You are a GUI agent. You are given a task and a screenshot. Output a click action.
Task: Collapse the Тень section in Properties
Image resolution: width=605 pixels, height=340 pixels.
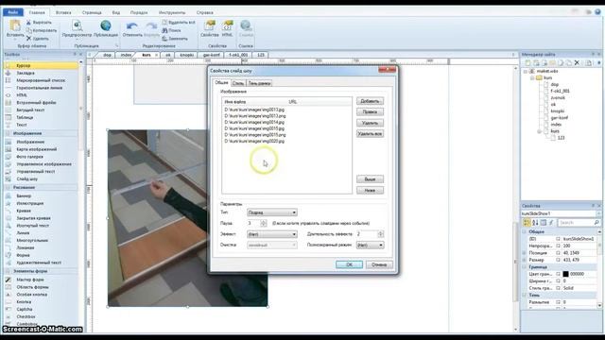click(x=525, y=295)
